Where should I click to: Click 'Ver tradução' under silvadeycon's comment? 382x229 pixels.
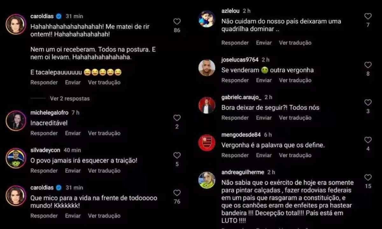104,171
